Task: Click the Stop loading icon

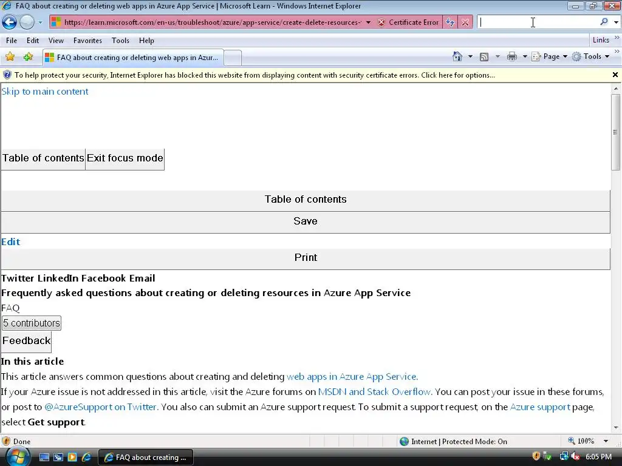Action: coord(465,22)
